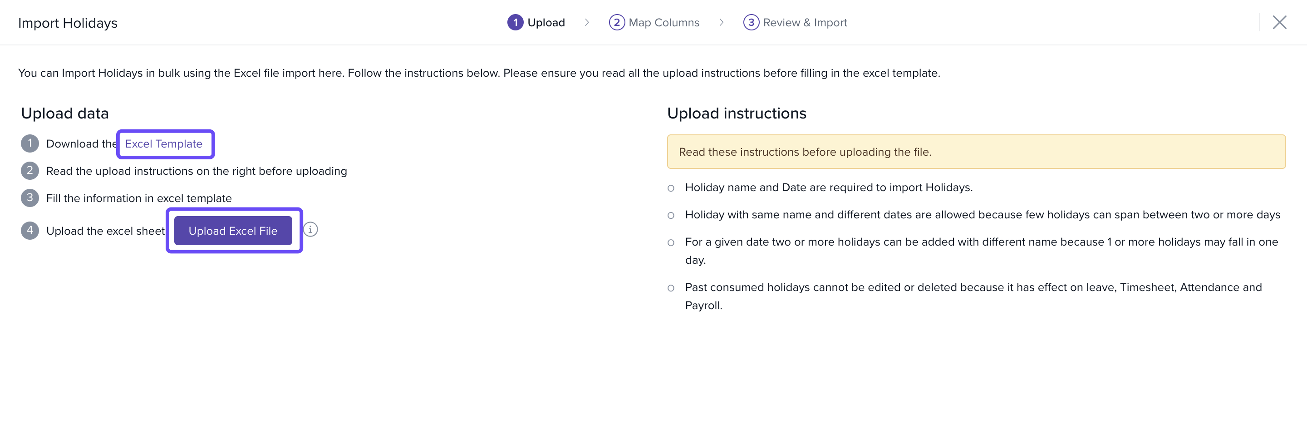Click the grey badge 4 beside Upload the excel sheet
The image size is (1307, 444).
pyautogui.click(x=30, y=231)
